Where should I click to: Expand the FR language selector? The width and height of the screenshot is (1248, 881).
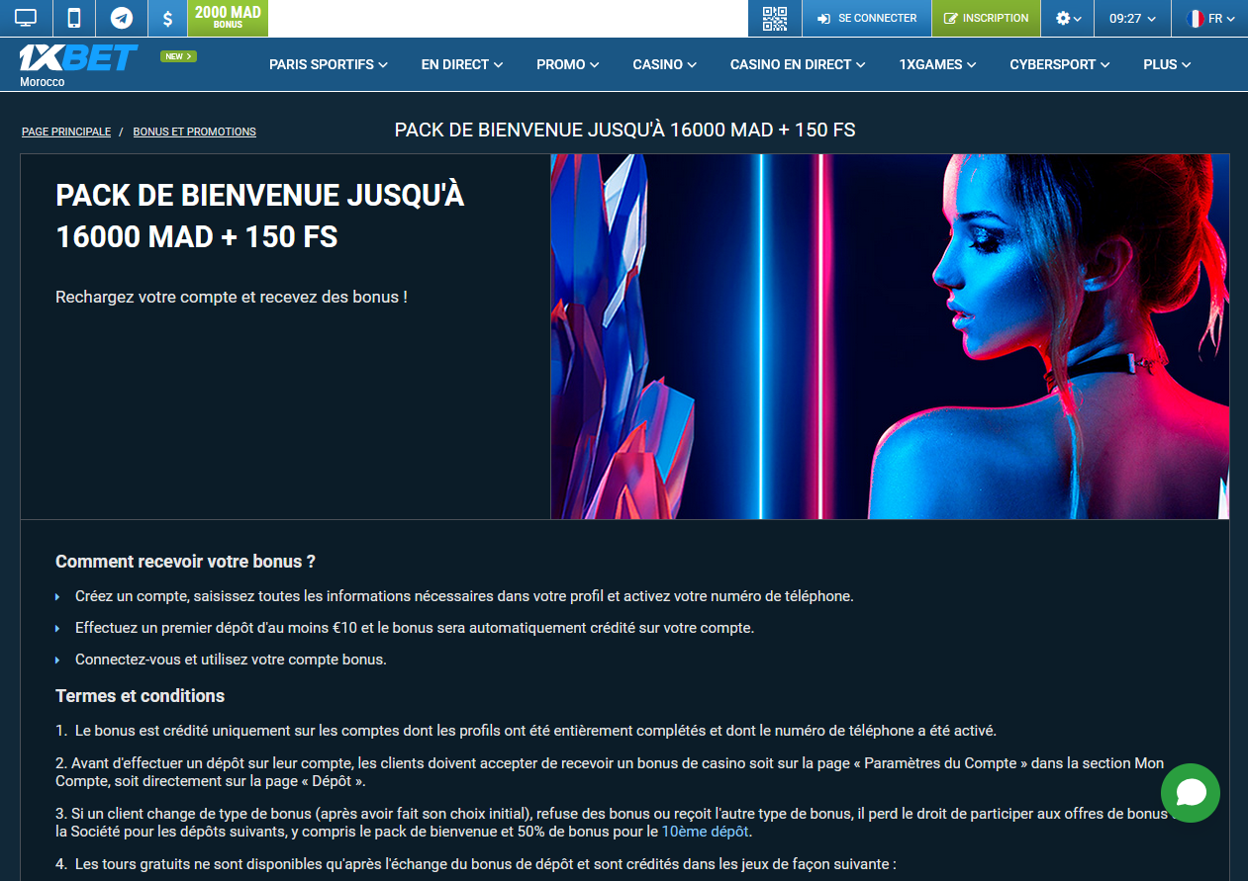point(1209,18)
